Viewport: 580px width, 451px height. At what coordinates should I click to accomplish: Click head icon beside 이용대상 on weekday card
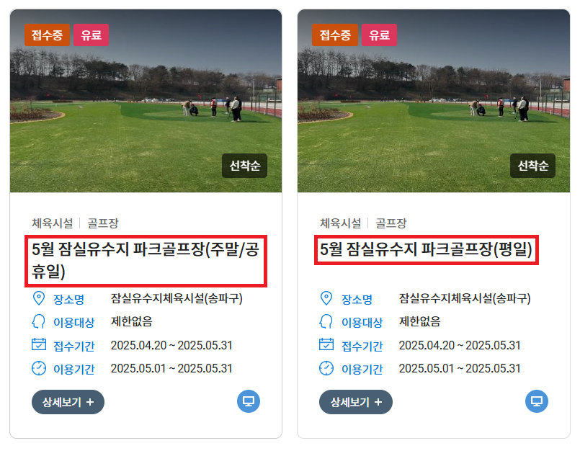(326, 321)
